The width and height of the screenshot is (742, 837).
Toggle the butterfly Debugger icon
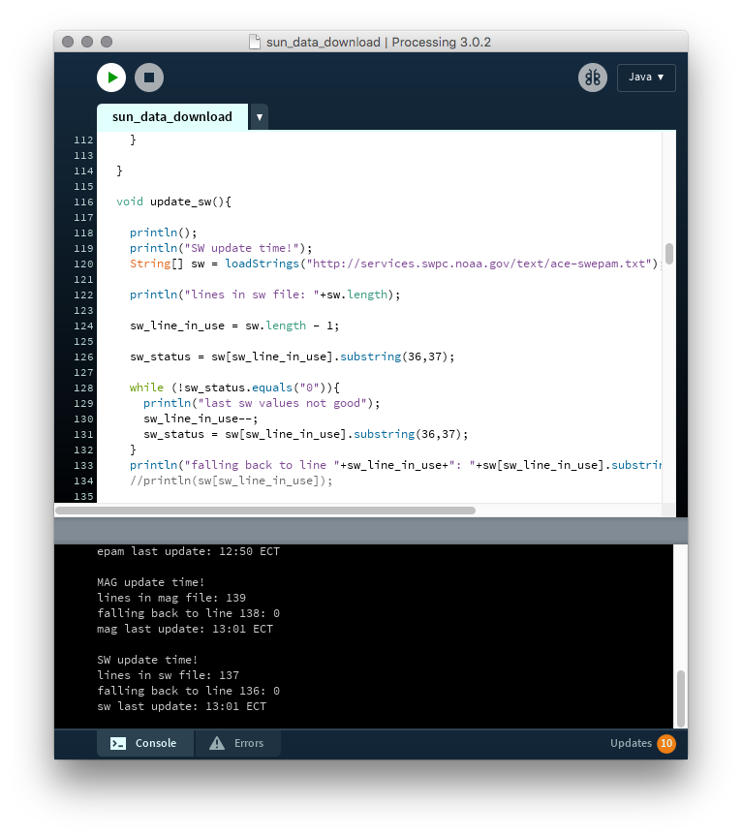click(x=593, y=77)
